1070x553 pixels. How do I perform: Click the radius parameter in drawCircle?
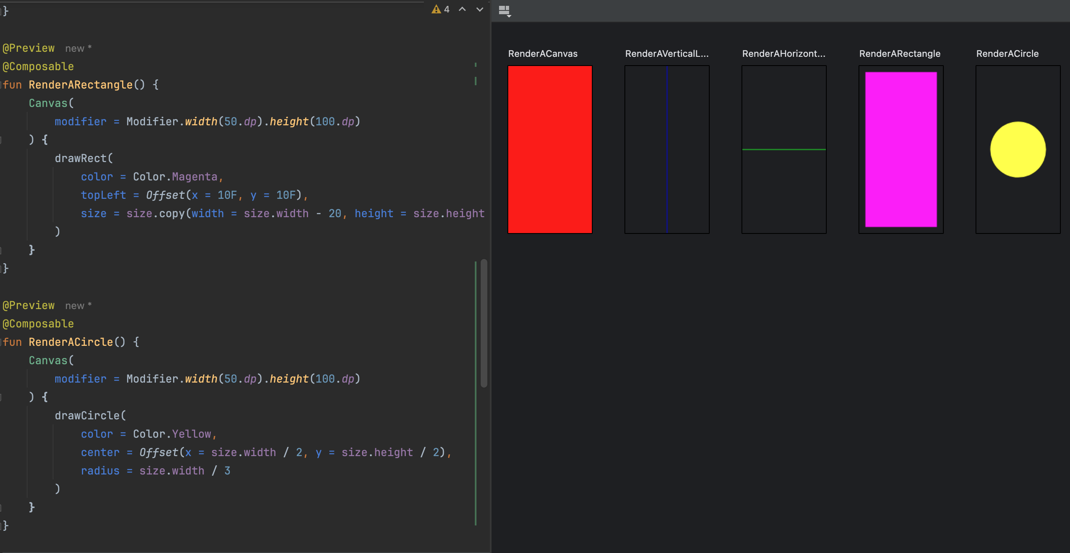coord(100,471)
